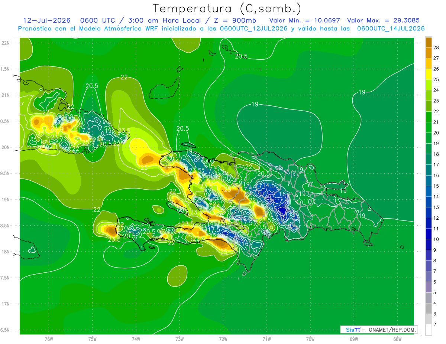Click the legend value 28

coord(436,47)
